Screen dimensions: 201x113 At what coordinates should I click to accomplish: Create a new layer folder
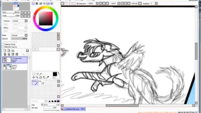[13, 51]
